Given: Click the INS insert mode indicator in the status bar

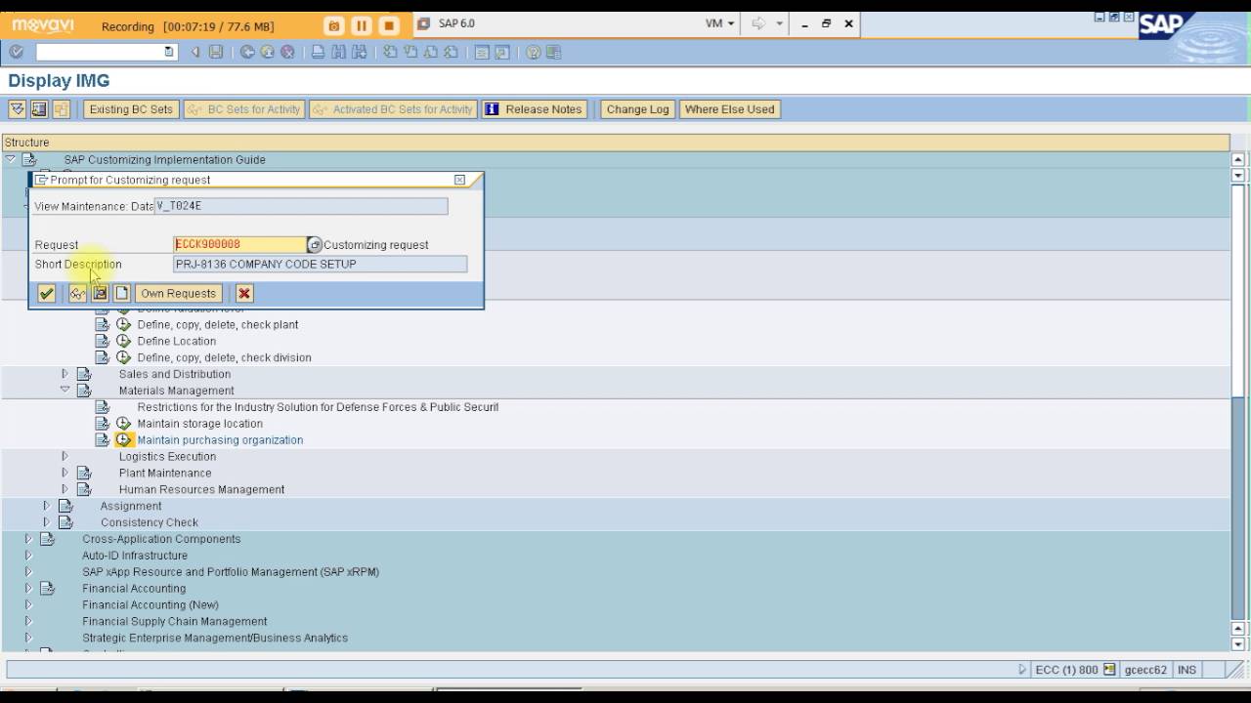Looking at the screenshot, I should (x=1186, y=670).
